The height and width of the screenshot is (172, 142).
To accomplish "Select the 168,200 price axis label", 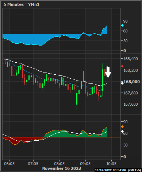I will 131,70.
